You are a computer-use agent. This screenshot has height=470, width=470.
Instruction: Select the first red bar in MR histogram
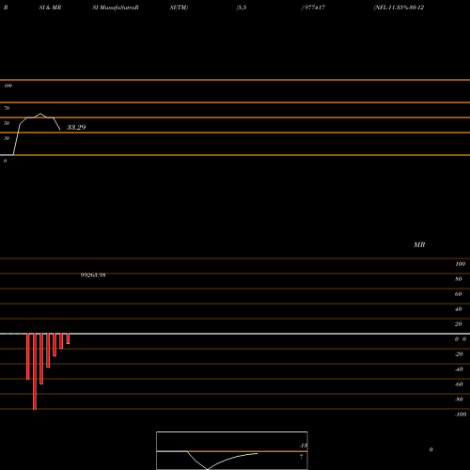[x=28, y=356]
